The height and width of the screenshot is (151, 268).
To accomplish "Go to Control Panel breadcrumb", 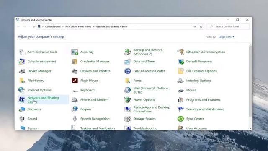I will click(x=53, y=27).
